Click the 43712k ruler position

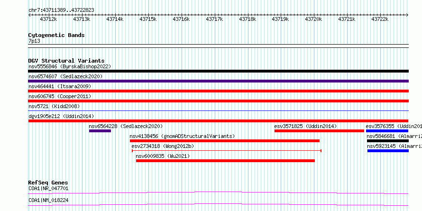click(x=48, y=19)
